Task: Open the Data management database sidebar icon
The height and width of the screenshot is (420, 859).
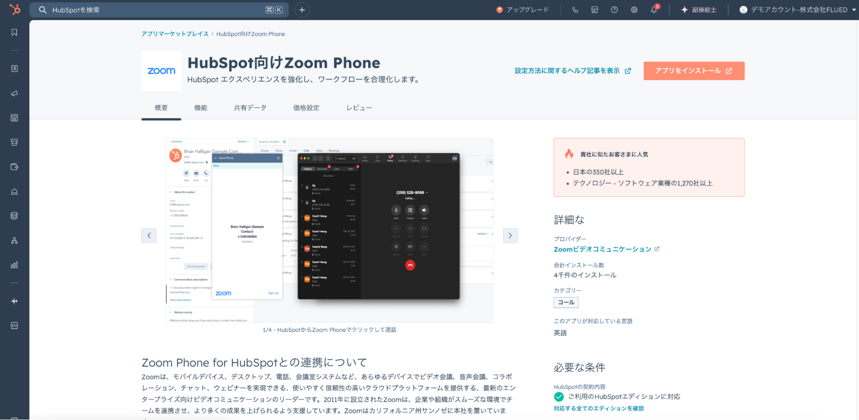Action: (14, 216)
